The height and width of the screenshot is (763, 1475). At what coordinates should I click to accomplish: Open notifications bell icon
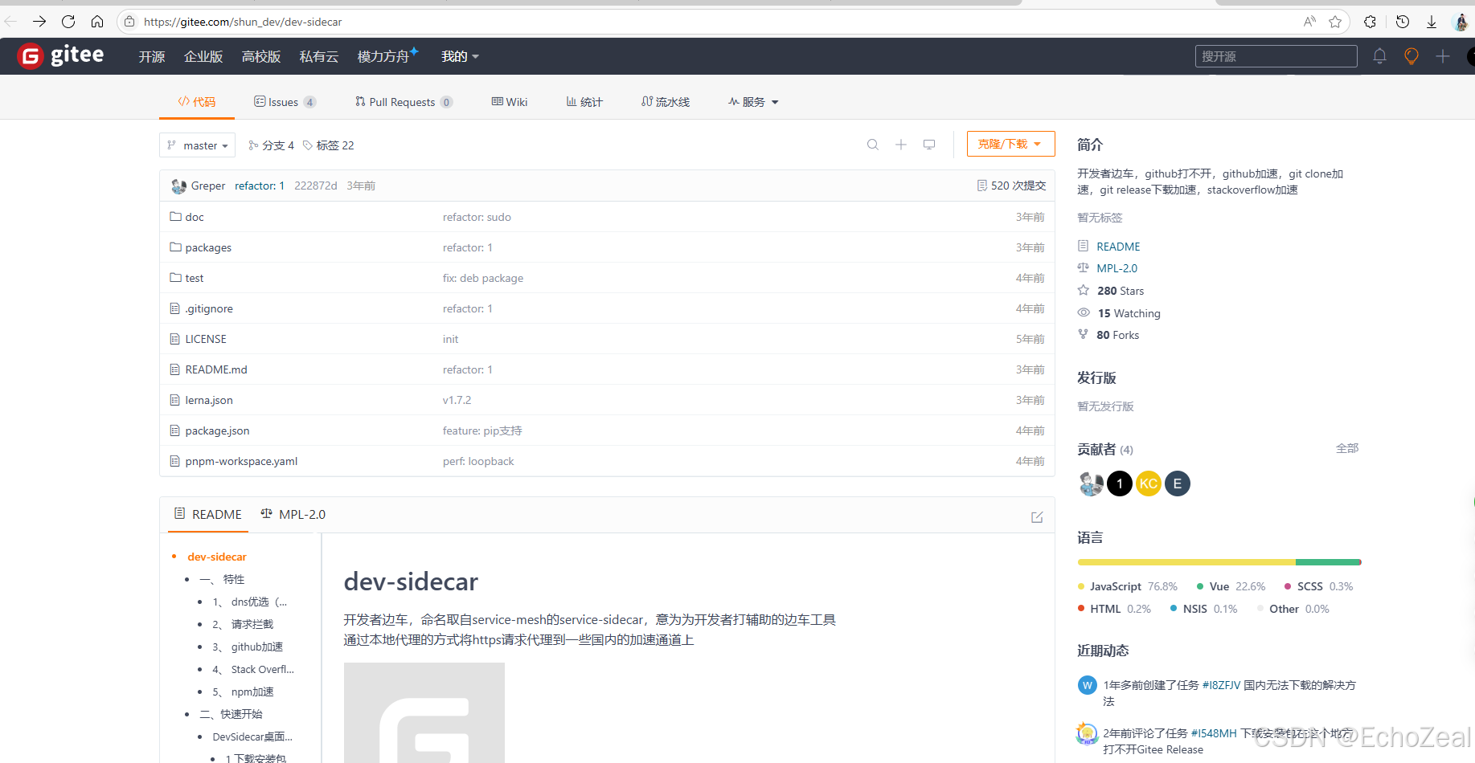1379,56
